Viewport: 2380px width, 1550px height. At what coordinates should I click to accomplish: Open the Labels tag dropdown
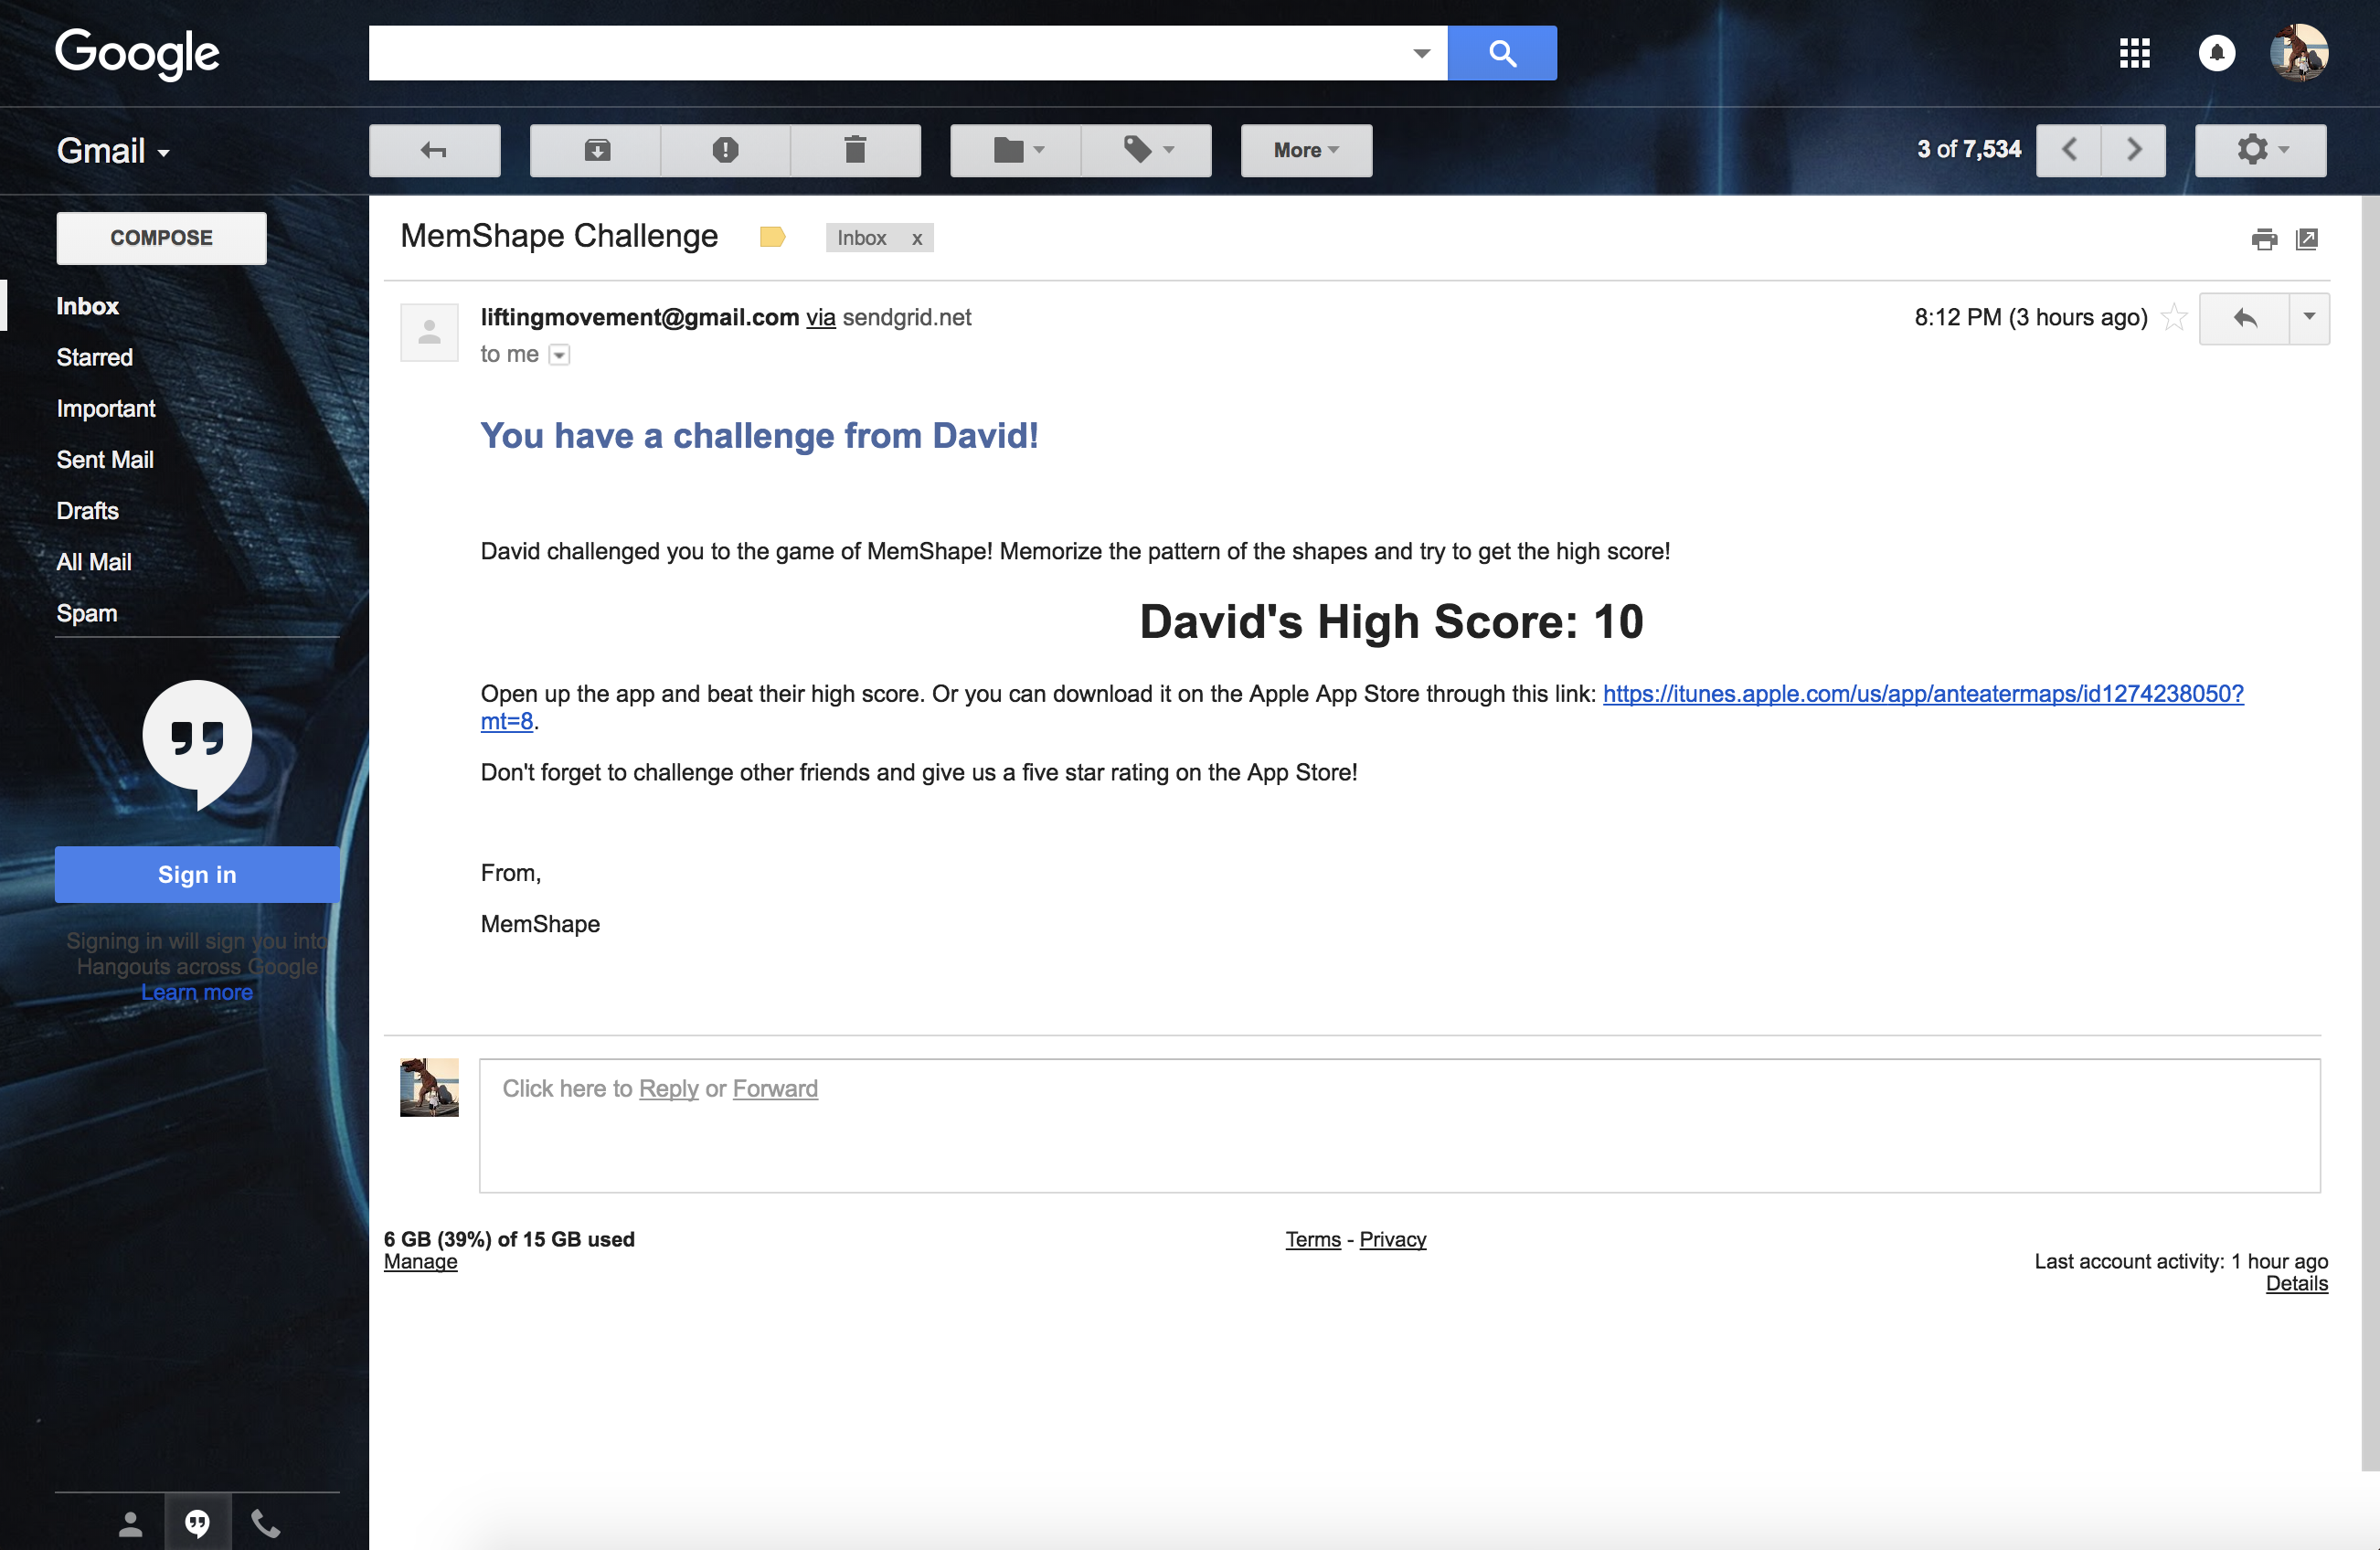[1147, 150]
